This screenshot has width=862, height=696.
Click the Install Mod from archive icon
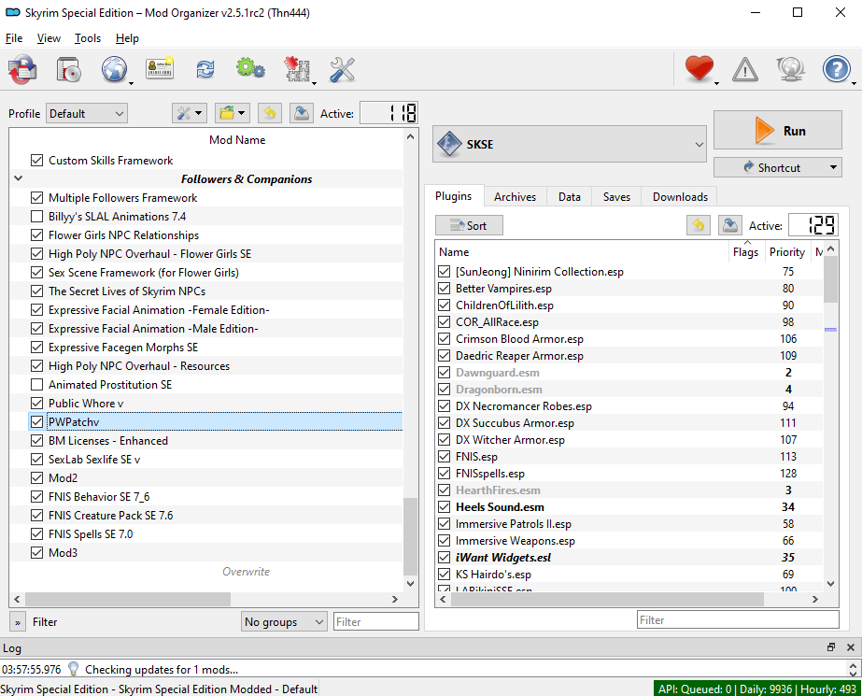(67, 69)
